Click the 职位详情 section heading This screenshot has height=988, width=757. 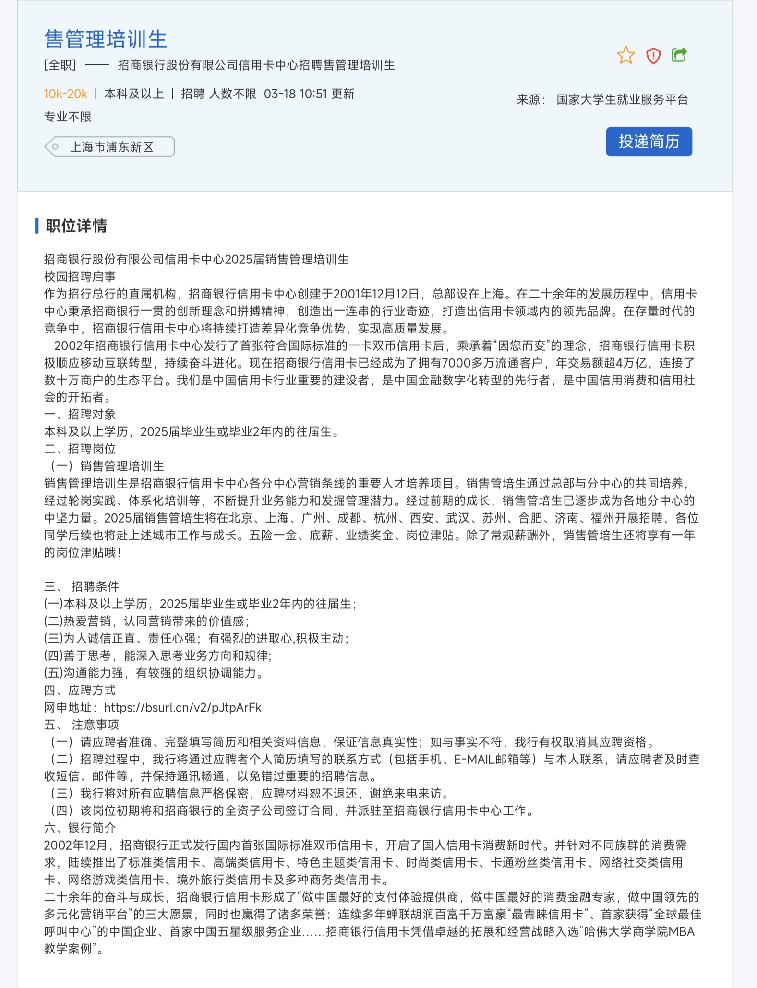[x=76, y=226]
